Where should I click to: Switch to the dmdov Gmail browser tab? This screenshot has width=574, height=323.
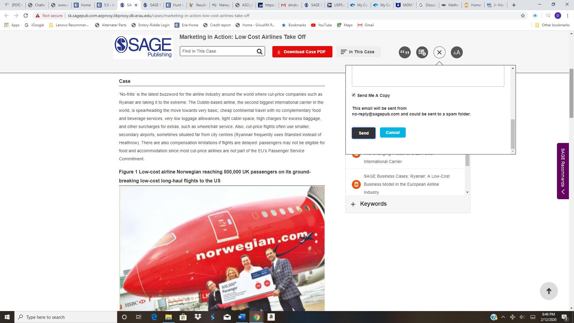[290, 5]
